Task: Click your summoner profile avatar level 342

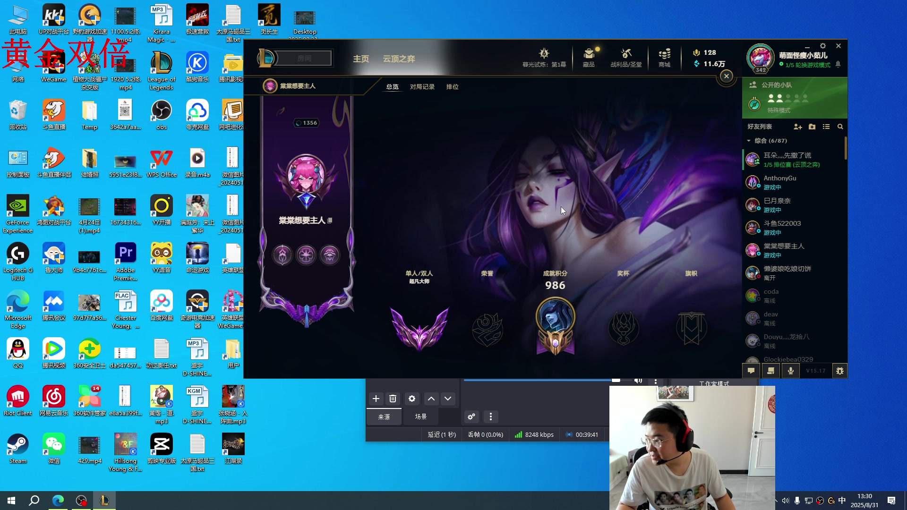Action: pyautogui.click(x=760, y=58)
